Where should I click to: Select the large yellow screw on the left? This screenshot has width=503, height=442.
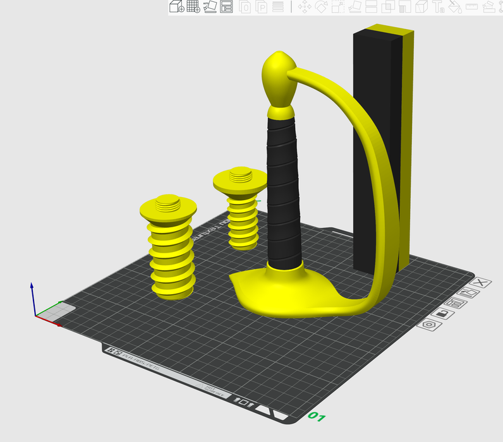(x=171, y=253)
